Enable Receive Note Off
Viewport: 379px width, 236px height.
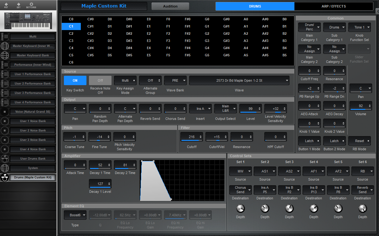[x=100, y=80]
